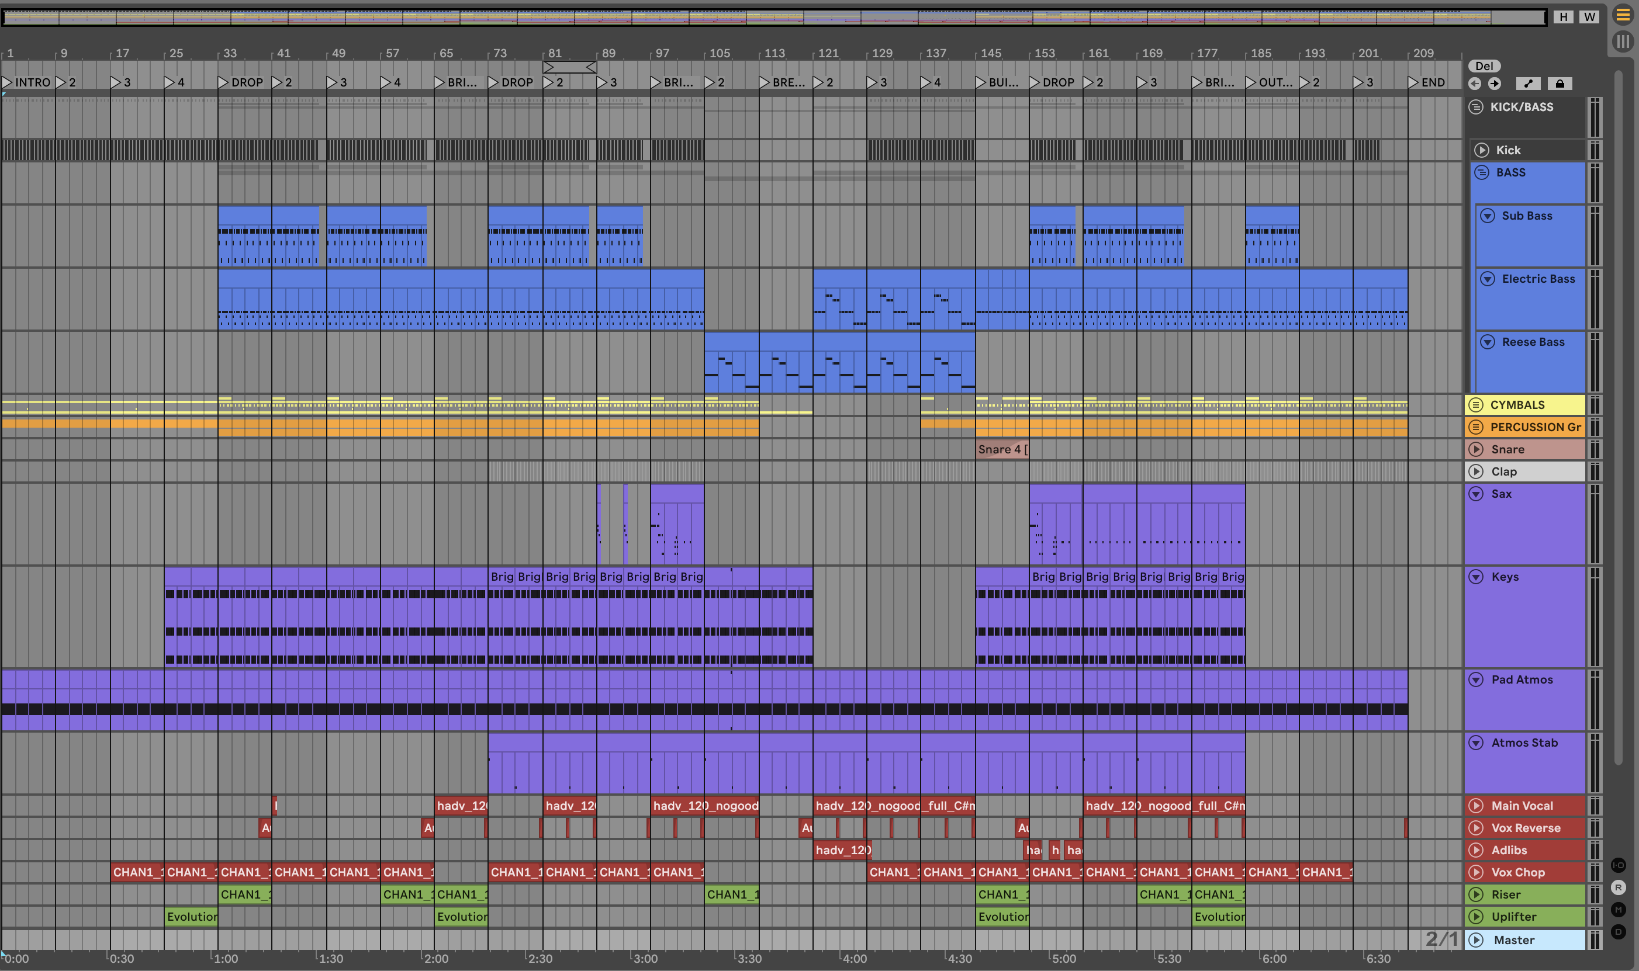This screenshot has width=1639, height=971.
Task: Click the arrangement overview bar at top
Action: click(772, 18)
